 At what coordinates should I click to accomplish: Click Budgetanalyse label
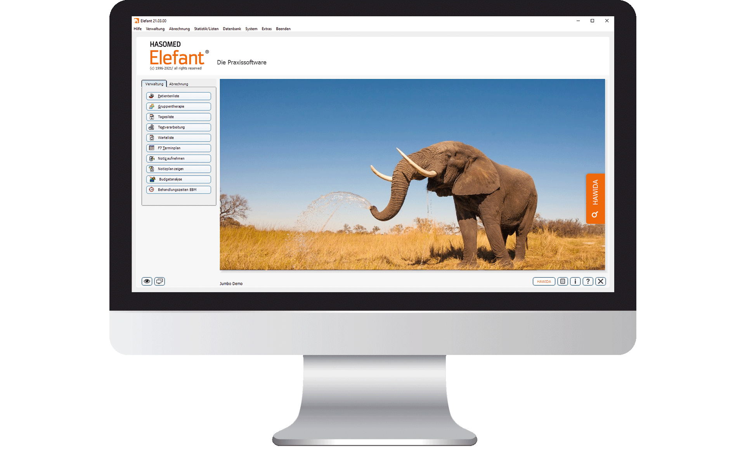click(x=170, y=180)
